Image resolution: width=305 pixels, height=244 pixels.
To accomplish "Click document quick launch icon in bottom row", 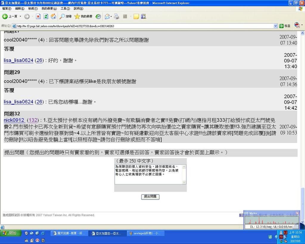I will pyautogui.click(x=43, y=240).
